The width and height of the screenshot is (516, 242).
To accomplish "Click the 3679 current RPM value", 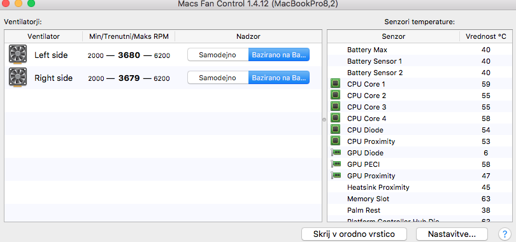I will point(129,78).
